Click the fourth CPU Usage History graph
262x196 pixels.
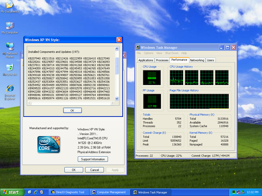(x=222, y=78)
